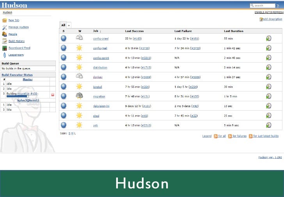
Task: Schedule a build for donkey
Action: click(x=269, y=77)
